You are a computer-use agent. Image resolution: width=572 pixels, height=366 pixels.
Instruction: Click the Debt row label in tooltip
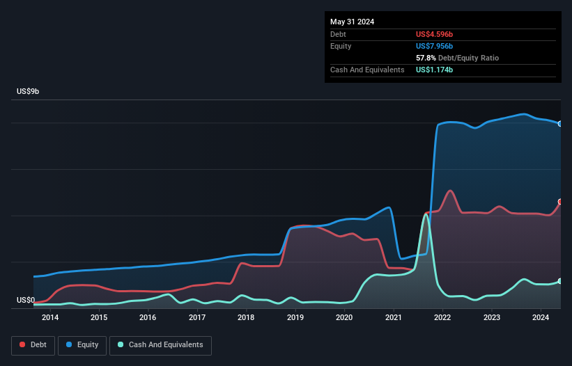pyautogui.click(x=338, y=34)
